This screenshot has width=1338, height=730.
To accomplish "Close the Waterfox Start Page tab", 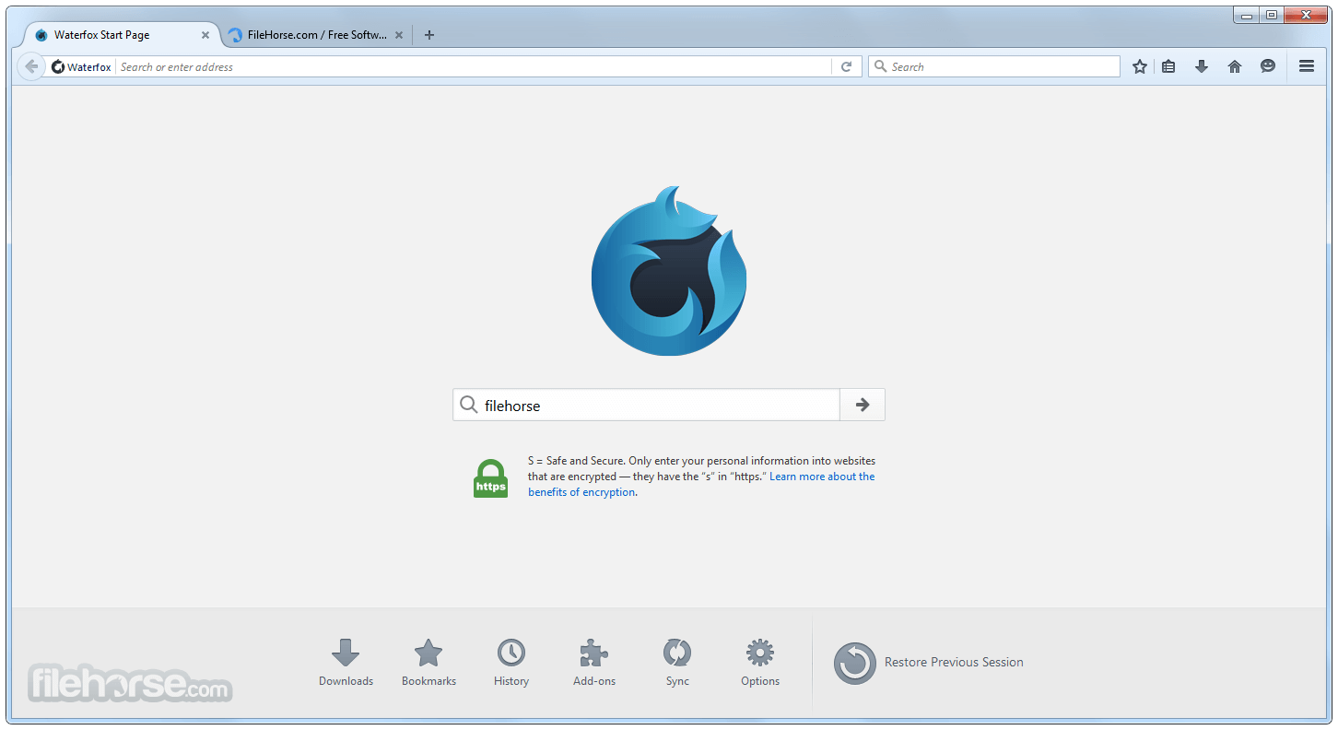I will 205,35.
